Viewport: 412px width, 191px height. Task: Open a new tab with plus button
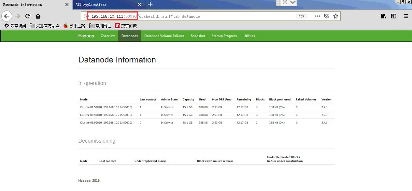[x=150, y=4]
